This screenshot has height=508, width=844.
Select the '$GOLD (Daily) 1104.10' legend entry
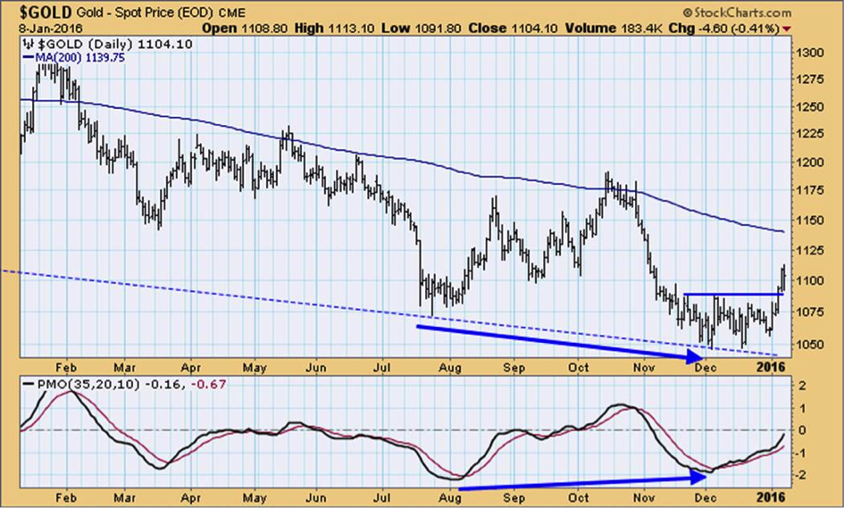click(x=114, y=44)
